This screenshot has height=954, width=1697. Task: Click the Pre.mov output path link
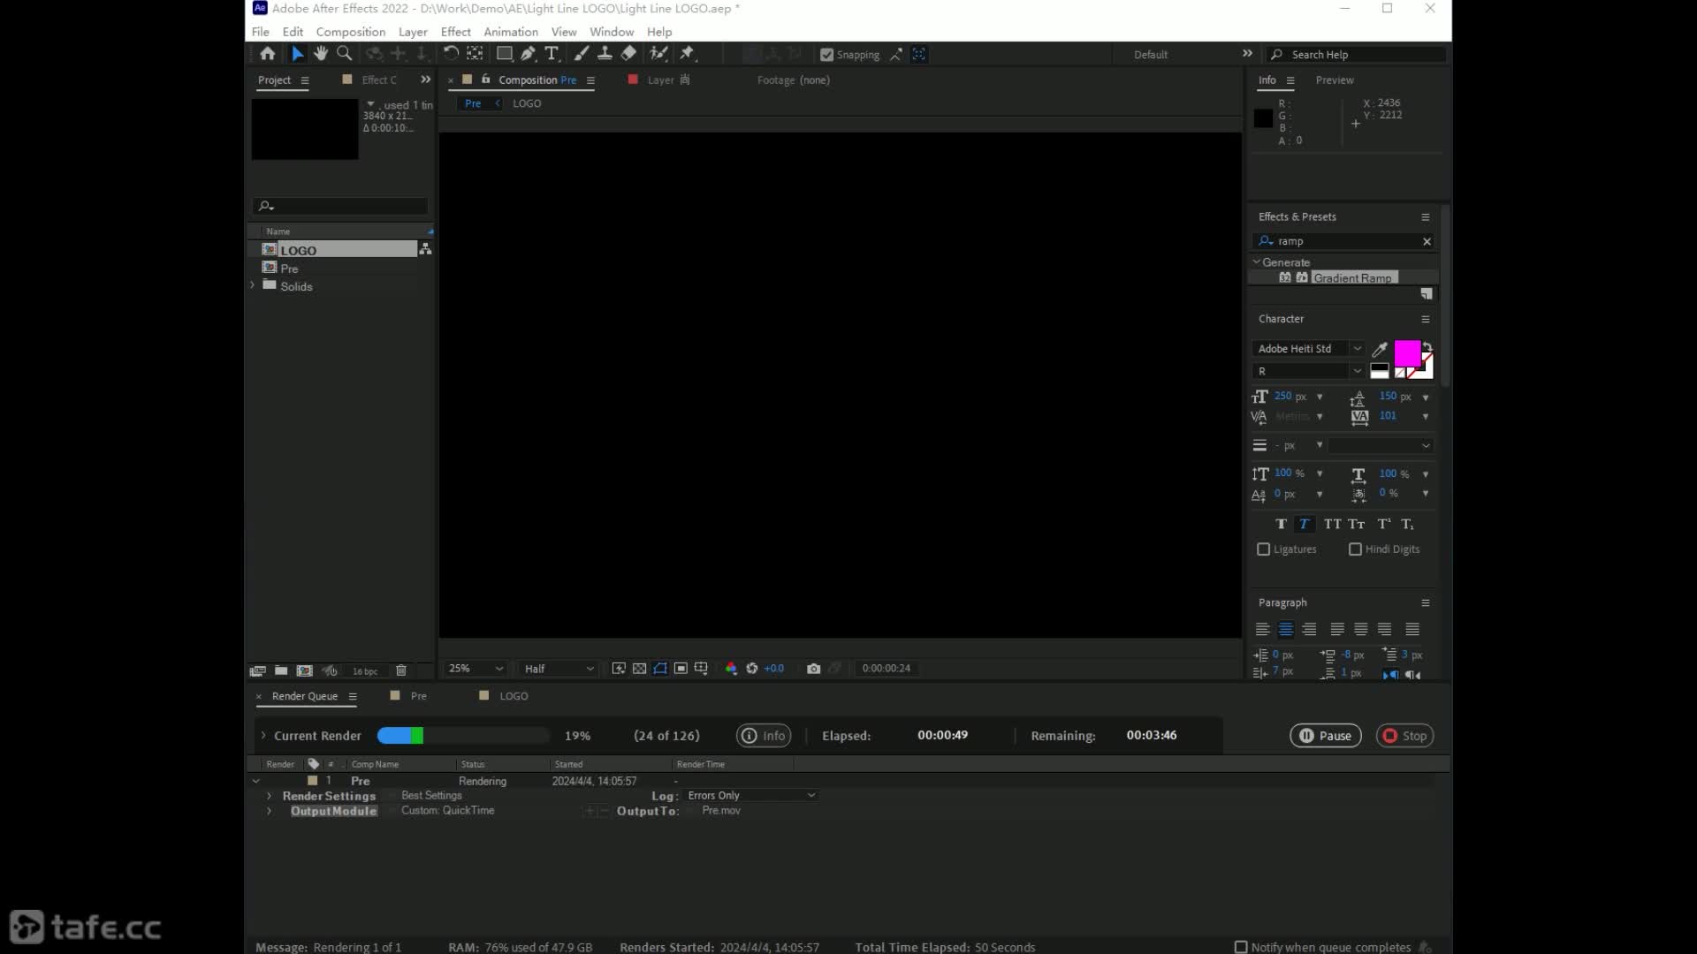(721, 811)
